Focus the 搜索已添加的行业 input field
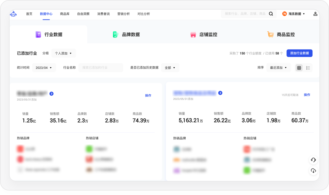The width and height of the screenshot is (329, 195). [x=101, y=68]
